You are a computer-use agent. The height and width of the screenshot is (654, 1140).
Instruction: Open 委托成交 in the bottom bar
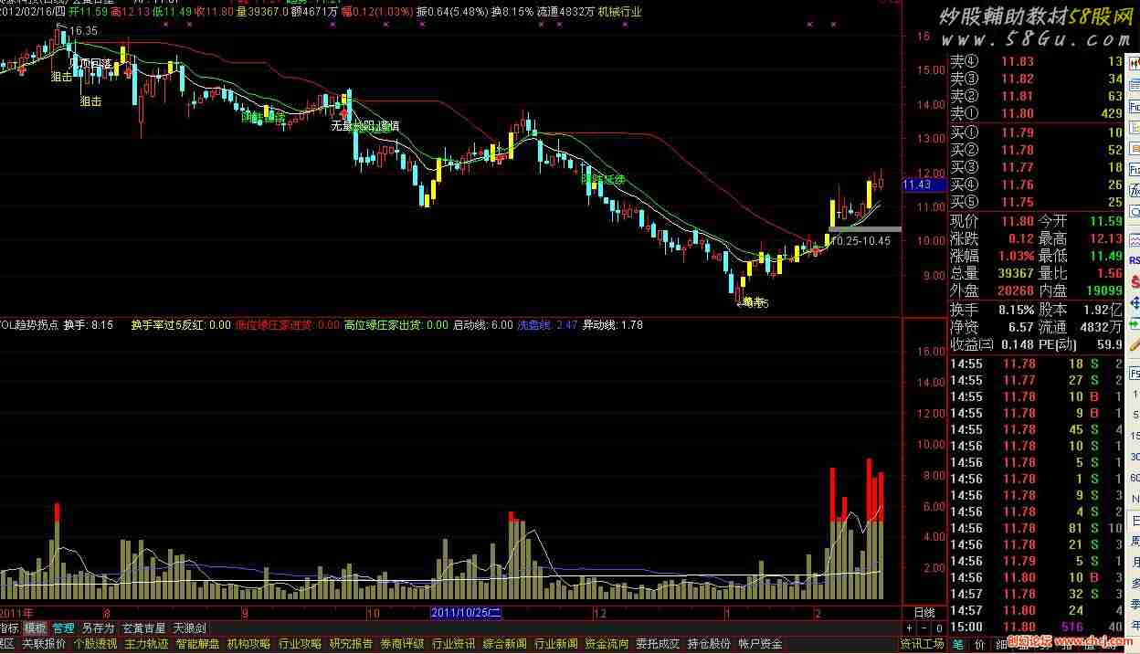click(659, 644)
